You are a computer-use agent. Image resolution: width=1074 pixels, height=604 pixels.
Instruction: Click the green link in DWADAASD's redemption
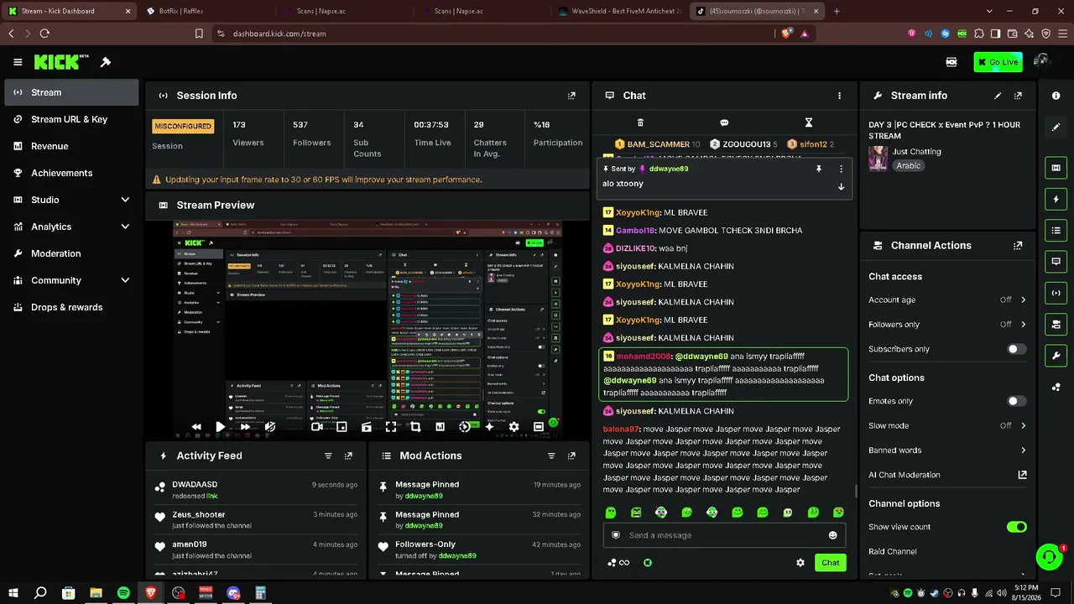tap(212, 496)
